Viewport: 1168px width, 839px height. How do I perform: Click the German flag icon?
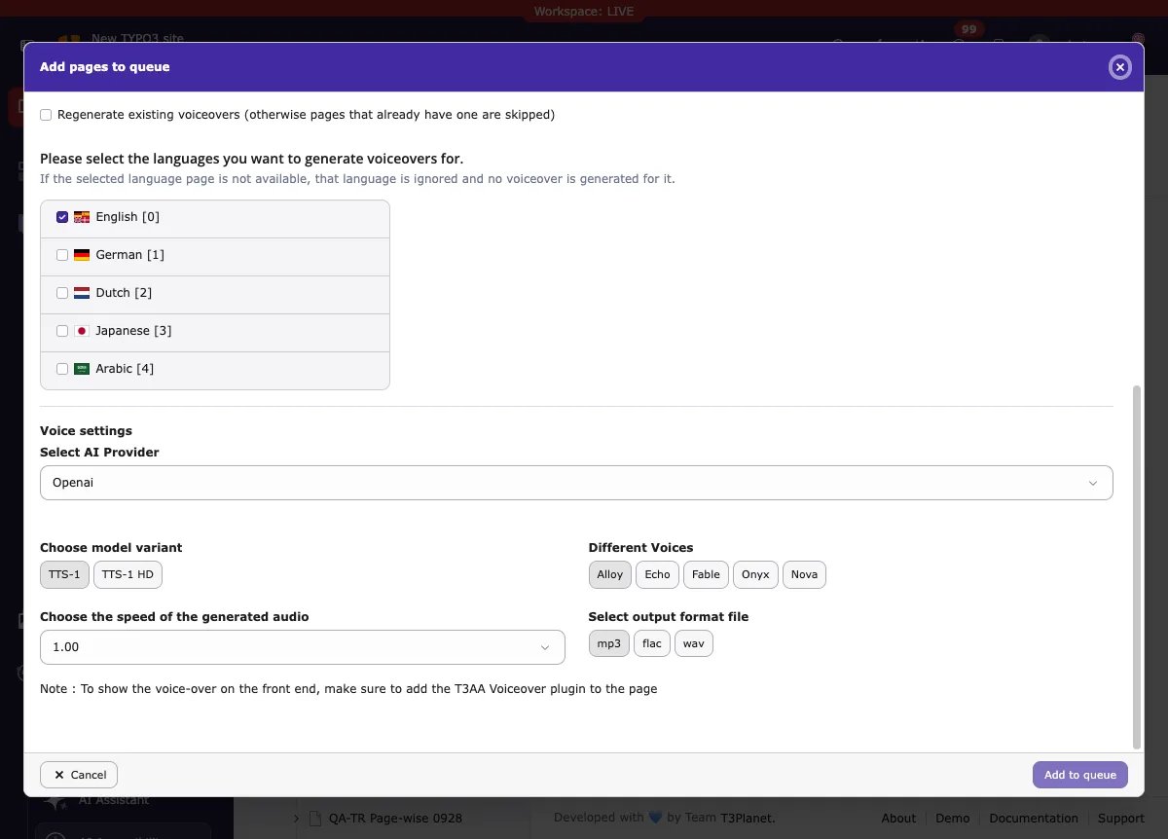pos(82,255)
